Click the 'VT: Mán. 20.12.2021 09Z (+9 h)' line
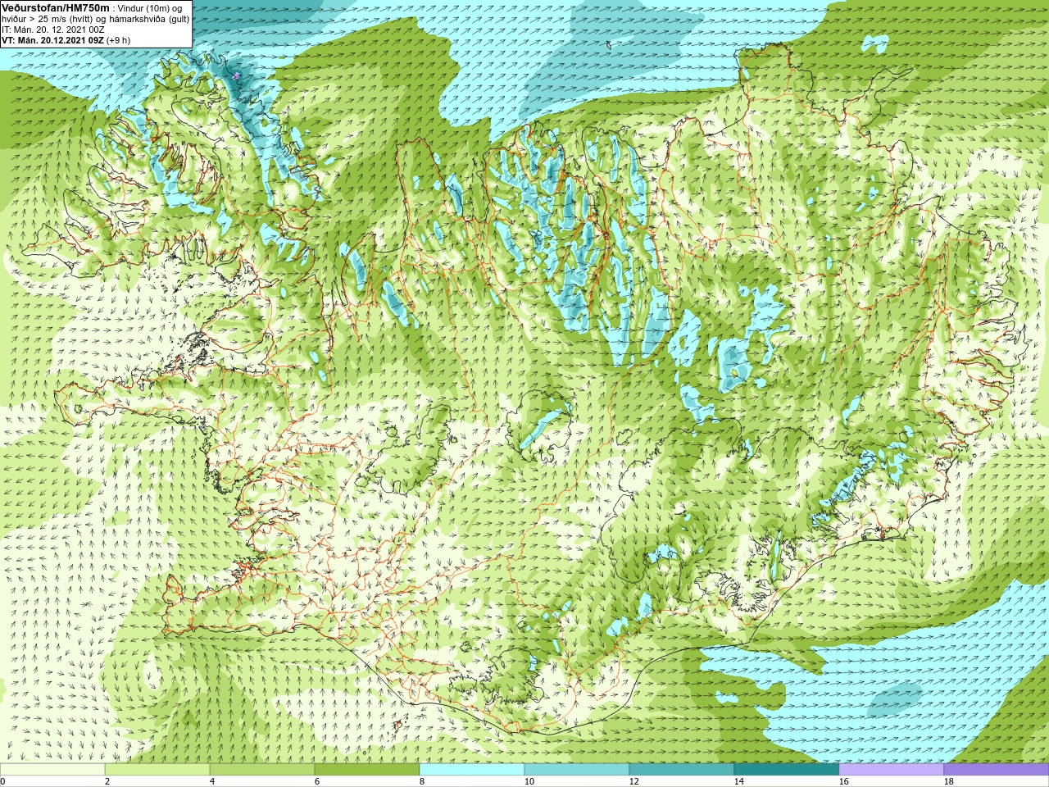1049x787 pixels. 66,40
